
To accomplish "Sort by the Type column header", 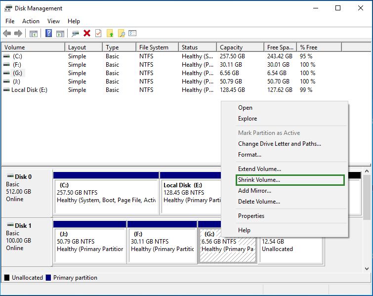I will tap(120, 47).
